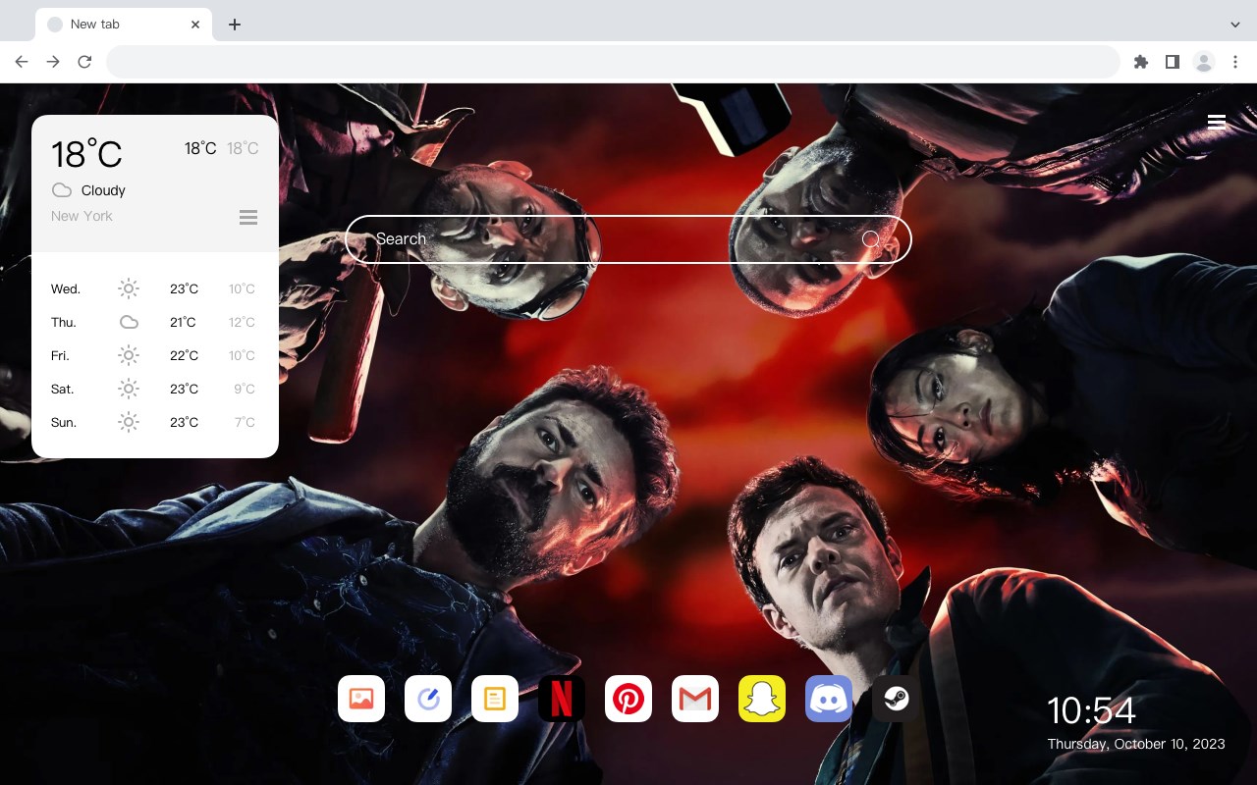The height and width of the screenshot is (785, 1257).
Task: Click the 10:54 clock display
Action: [1091, 710]
